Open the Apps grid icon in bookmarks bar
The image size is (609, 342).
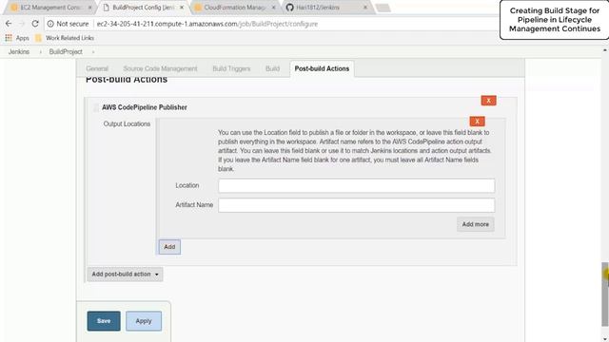9,38
